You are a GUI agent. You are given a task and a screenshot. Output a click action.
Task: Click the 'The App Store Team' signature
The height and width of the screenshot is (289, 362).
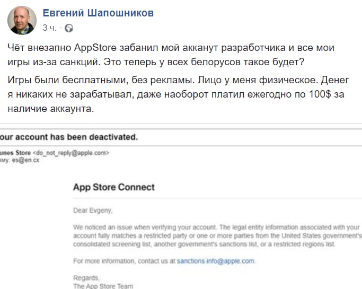pyautogui.click(x=103, y=286)
